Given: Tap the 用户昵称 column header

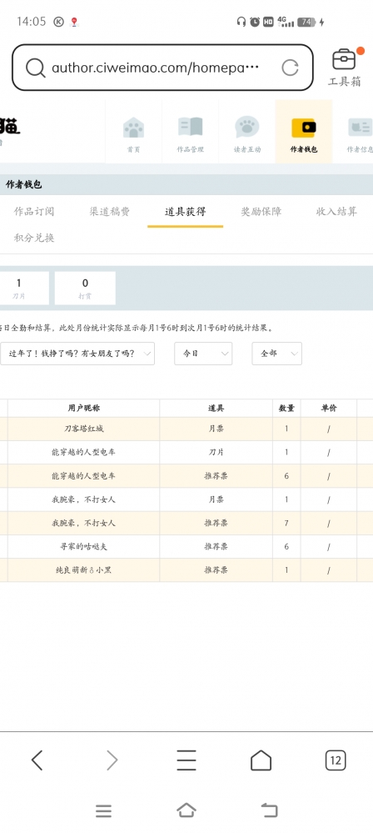Looking at the screenshot, I should point(84,409).
